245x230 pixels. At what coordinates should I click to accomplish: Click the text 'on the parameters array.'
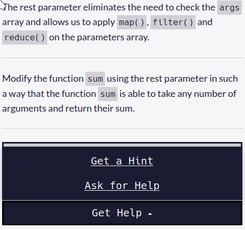click(x=99, y=37)
